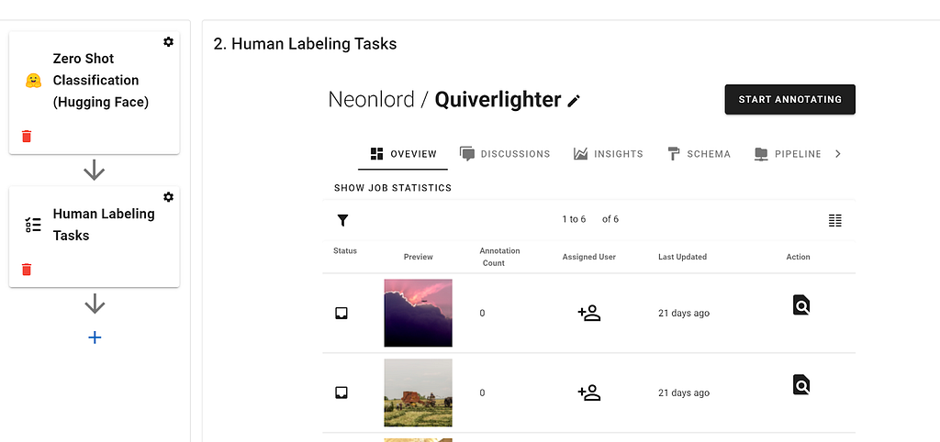Open the Schema tab

click(x=699, y=154)
